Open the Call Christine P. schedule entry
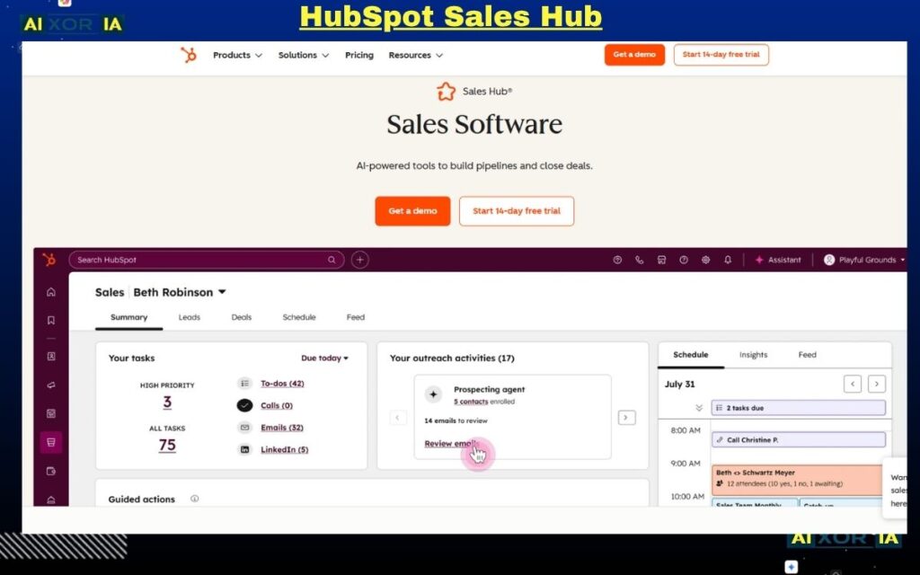Viewport: 920px width, 575px height. pyautogui.click(x=799, y=439)
